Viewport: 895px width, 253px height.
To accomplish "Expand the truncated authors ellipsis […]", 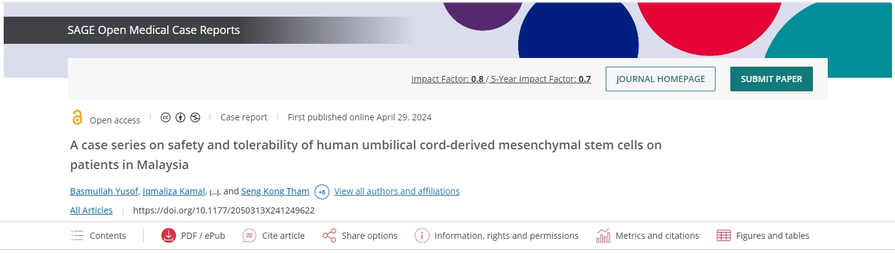I will click(214, 192).
